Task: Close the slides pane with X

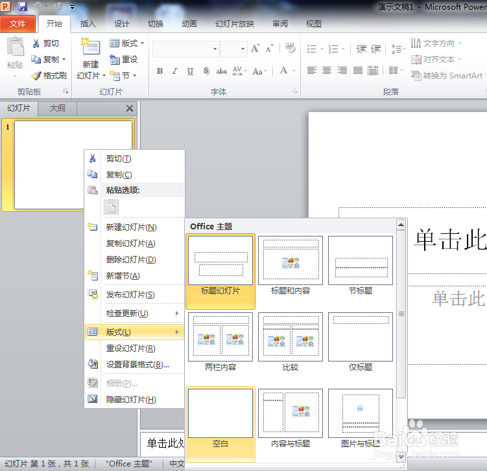Action: point(130,108)
